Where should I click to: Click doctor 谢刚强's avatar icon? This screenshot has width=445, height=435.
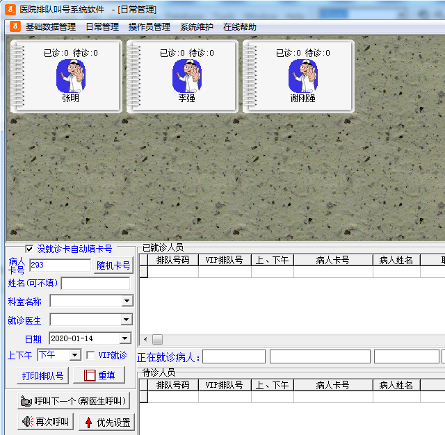point(302,75)
